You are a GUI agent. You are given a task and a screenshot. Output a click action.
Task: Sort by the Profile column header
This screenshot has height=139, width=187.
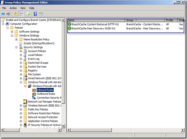[x=171, y=20]
